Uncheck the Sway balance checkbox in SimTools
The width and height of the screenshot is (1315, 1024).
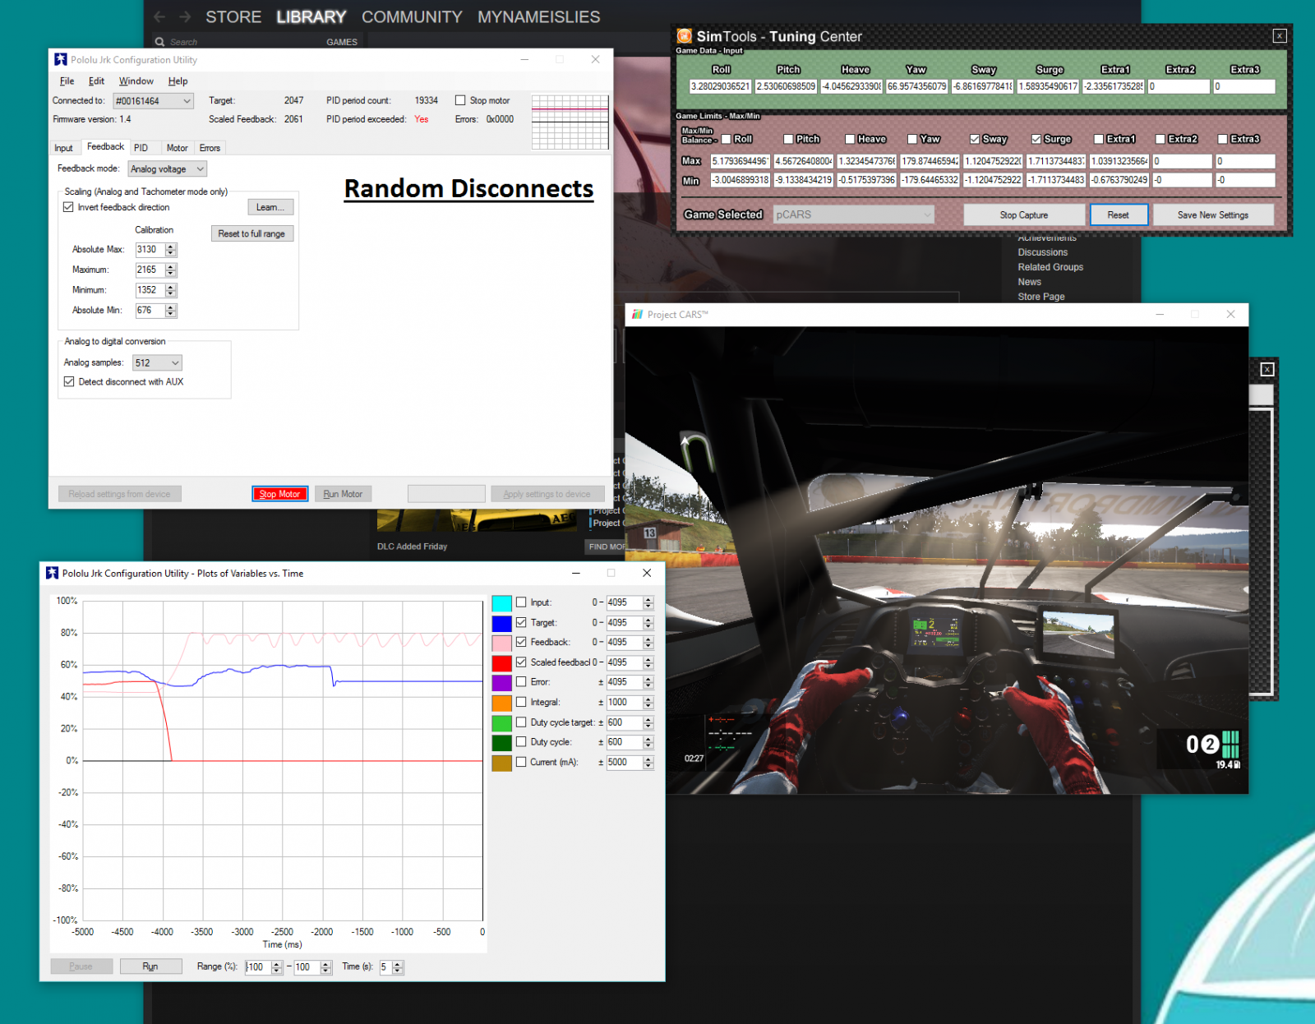tap(974, 140)
